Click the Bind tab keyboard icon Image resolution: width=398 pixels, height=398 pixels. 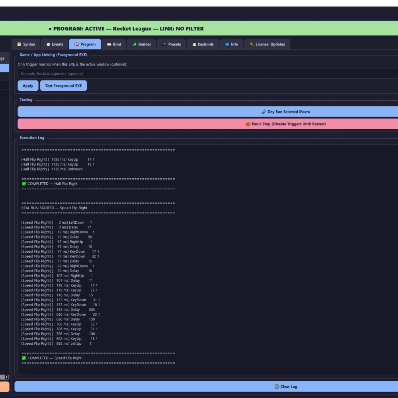[x=109, y=44]
